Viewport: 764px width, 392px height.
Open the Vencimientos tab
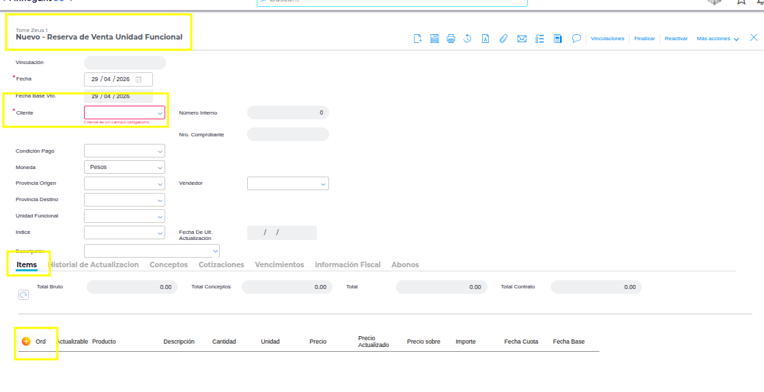pos(279,265)
